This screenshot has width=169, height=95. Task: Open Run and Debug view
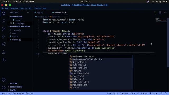pos(3,36)
